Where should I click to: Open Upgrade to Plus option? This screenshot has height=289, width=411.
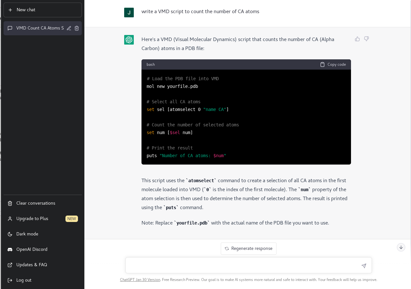coord(32,218)
